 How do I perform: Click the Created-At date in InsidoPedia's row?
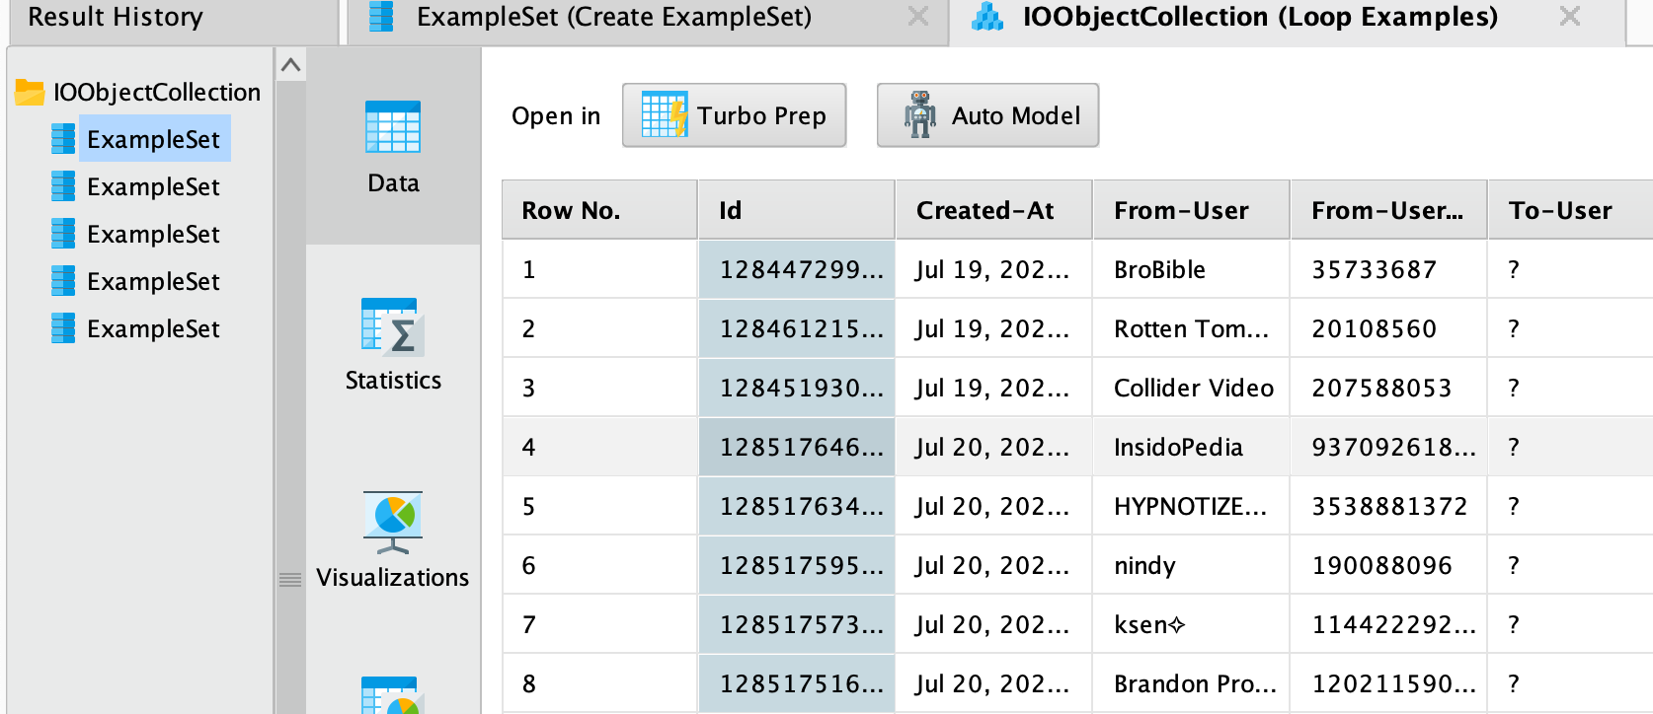point(994,447)
